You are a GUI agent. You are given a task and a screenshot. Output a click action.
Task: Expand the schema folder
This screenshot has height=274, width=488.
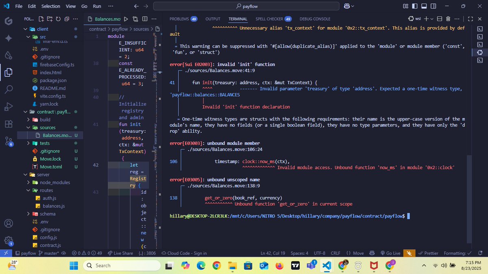point(28,214)
